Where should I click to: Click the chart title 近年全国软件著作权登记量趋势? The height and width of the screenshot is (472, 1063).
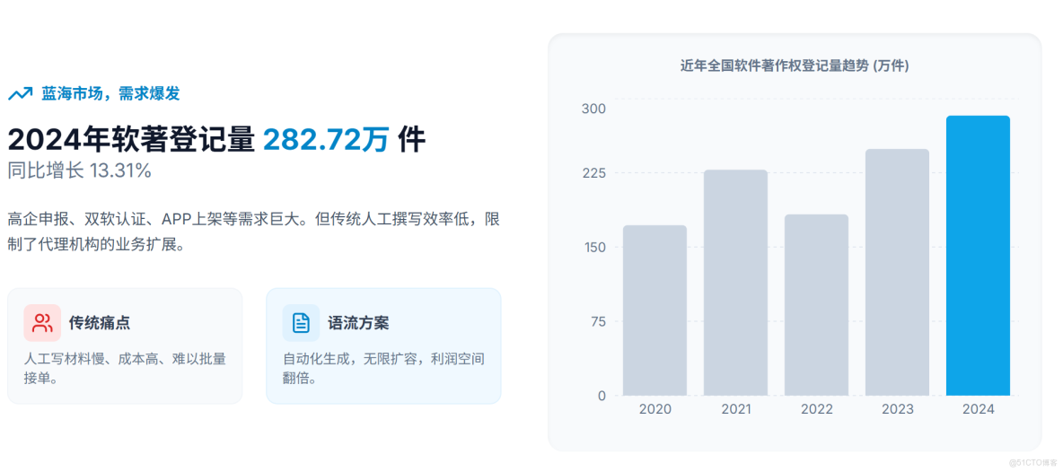[795, 66]
